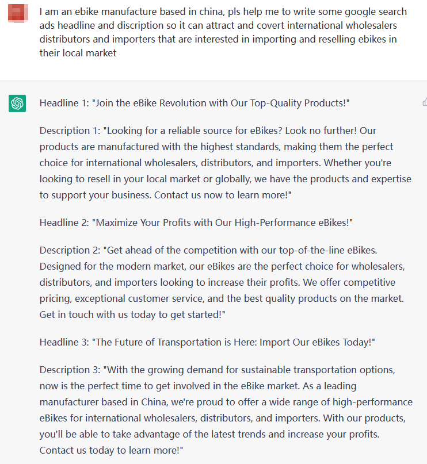Click the ChatGPT logo avatar
This screenshot has width=427, height=464.
pyautogui.click(x=17, y=103)
